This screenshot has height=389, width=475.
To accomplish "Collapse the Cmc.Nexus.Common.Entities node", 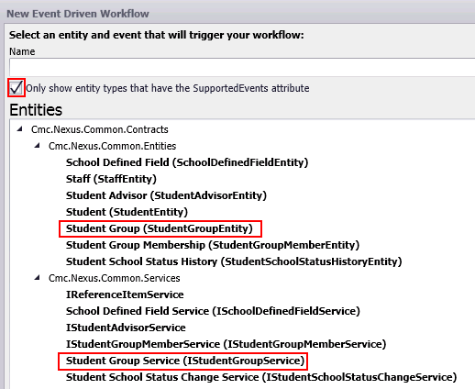I will coord(38,146).
